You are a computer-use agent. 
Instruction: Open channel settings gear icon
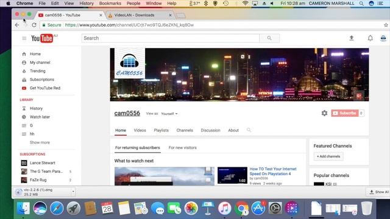[x=324, y=113]
